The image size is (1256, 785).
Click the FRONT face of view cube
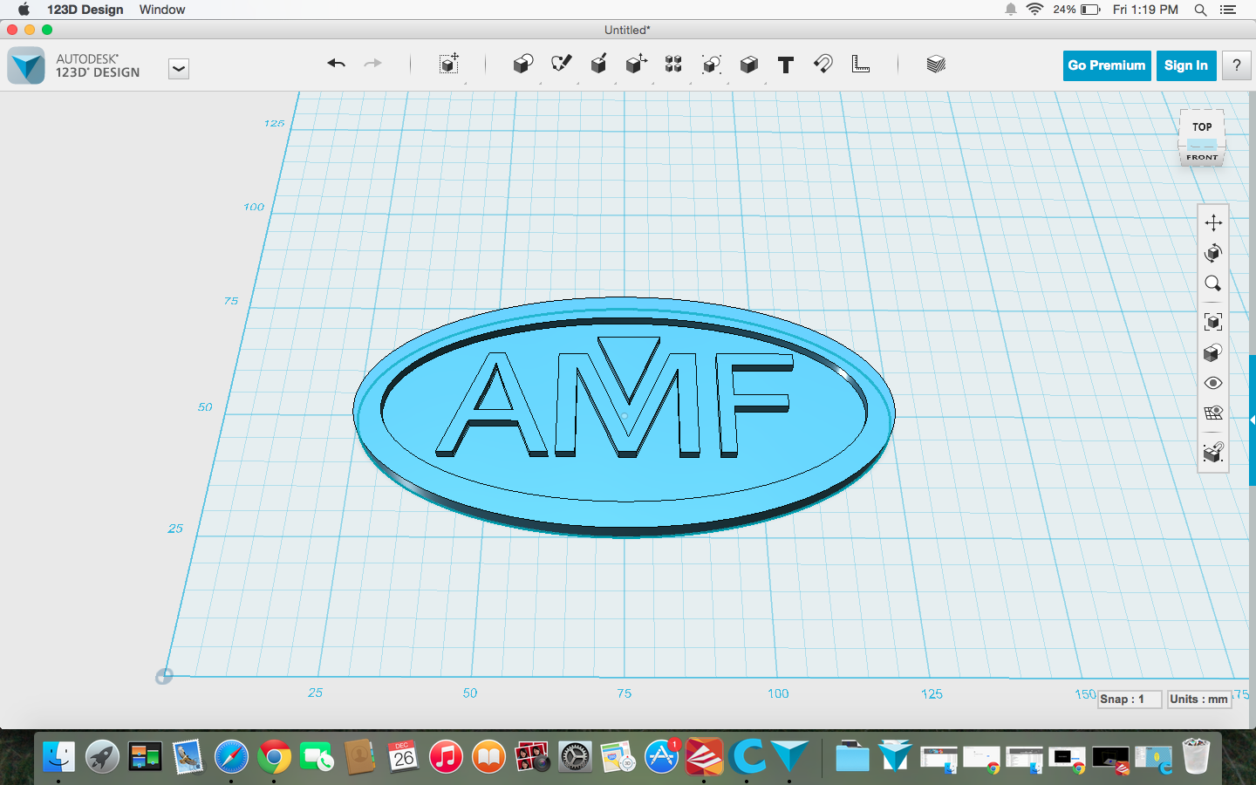(x=1202, y=157)
